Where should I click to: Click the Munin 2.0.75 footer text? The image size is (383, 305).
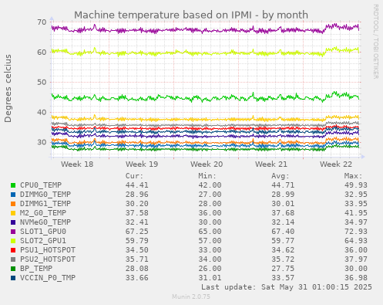(x=191, y=297)
